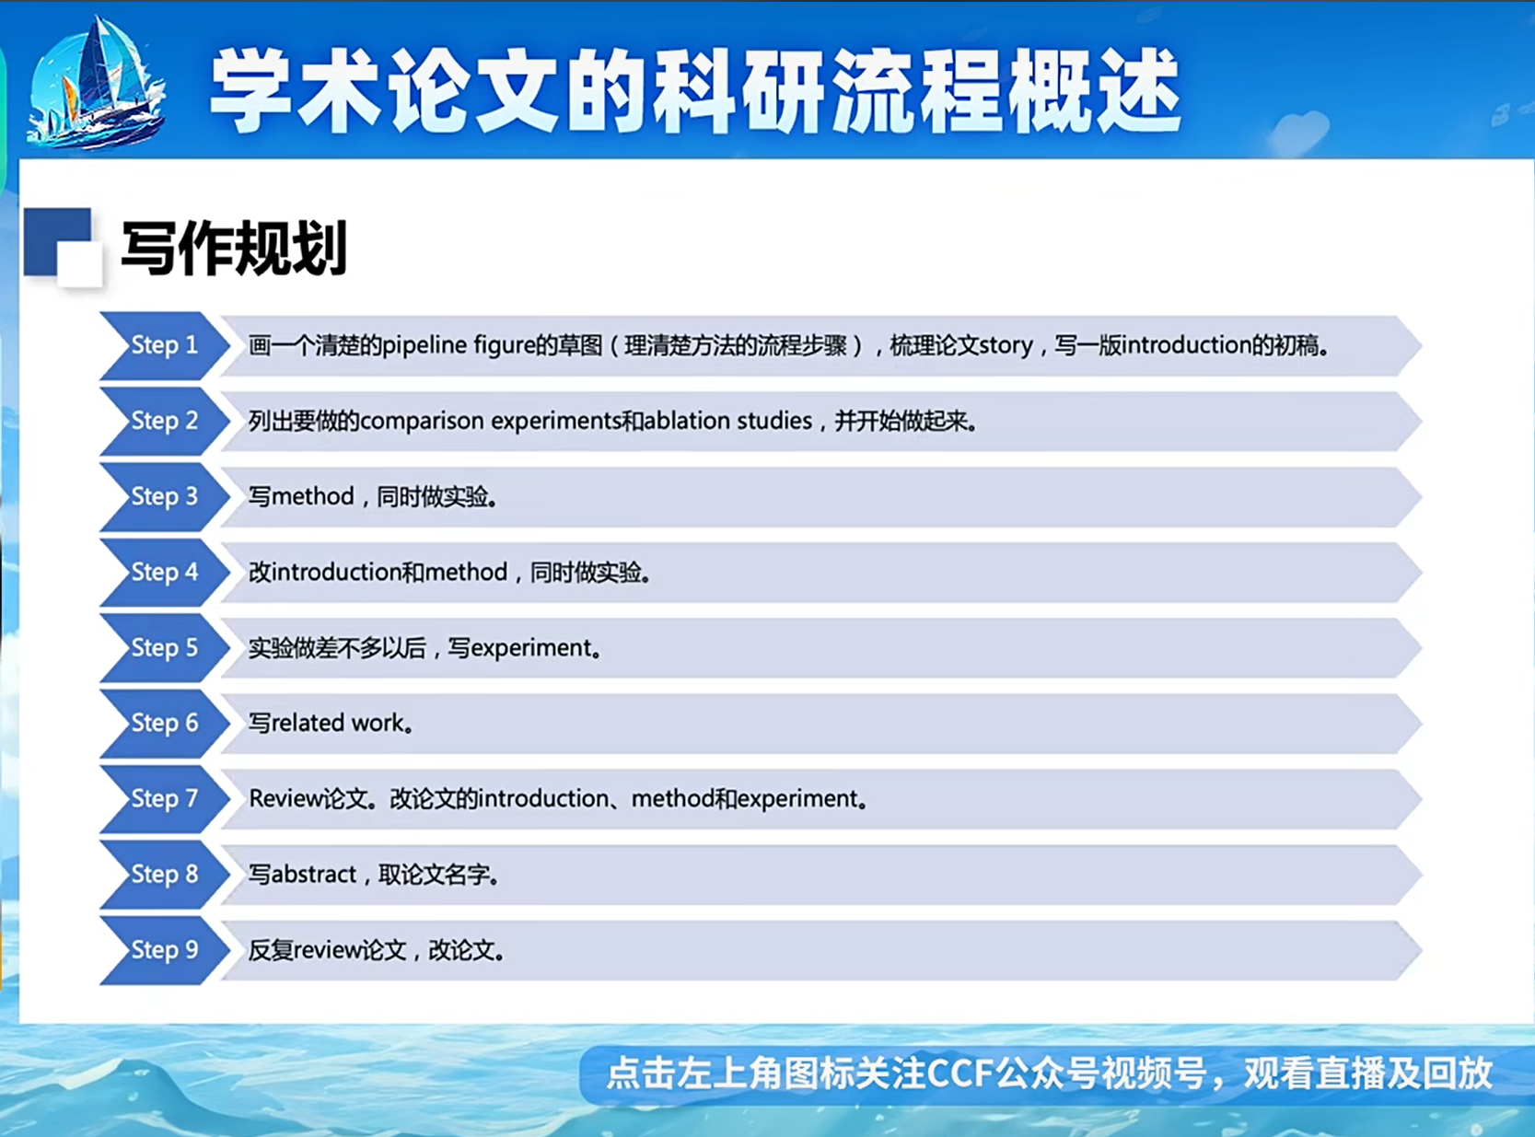
Task: Click the text 改introduction和method，同时做实验
Action: 450,572
